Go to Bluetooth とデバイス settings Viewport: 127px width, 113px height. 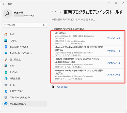click(25, 47)
